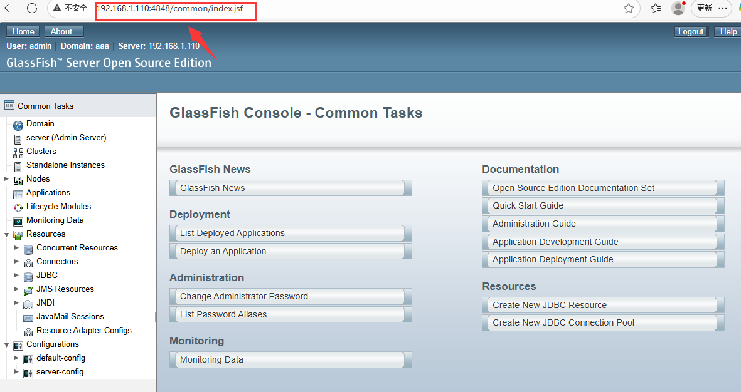Focus the browser address bar URL
741x392 pixels.
click(169, 9)
